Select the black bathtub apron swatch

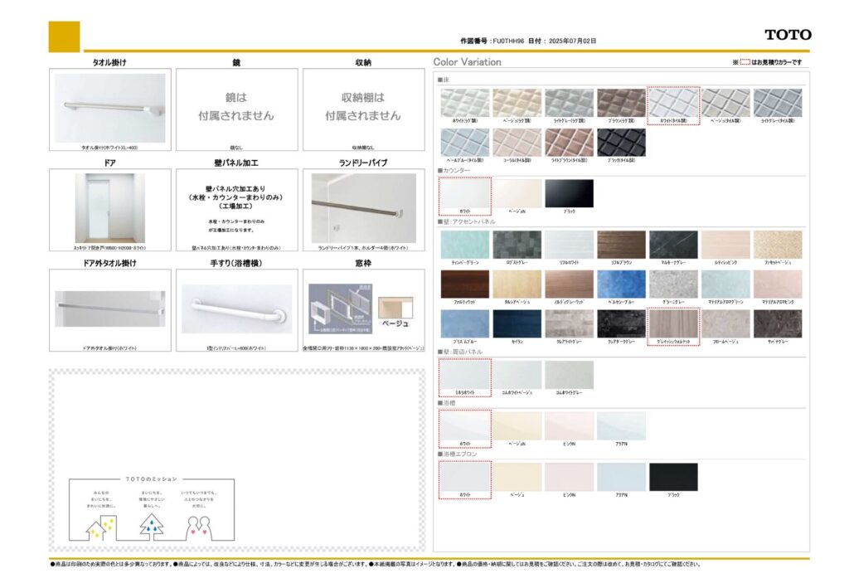(673, 477)
